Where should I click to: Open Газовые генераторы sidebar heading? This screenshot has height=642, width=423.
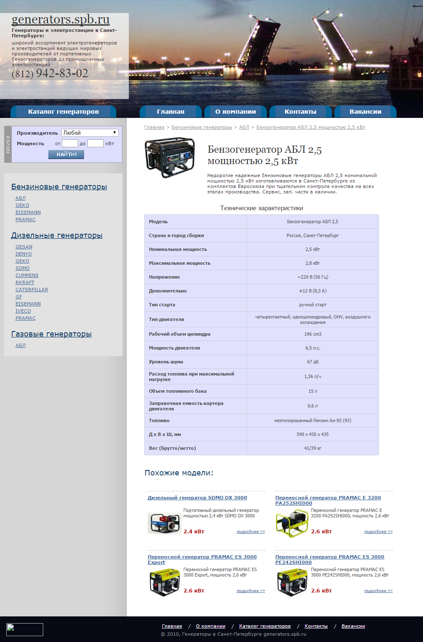click(x=51, y=334)
